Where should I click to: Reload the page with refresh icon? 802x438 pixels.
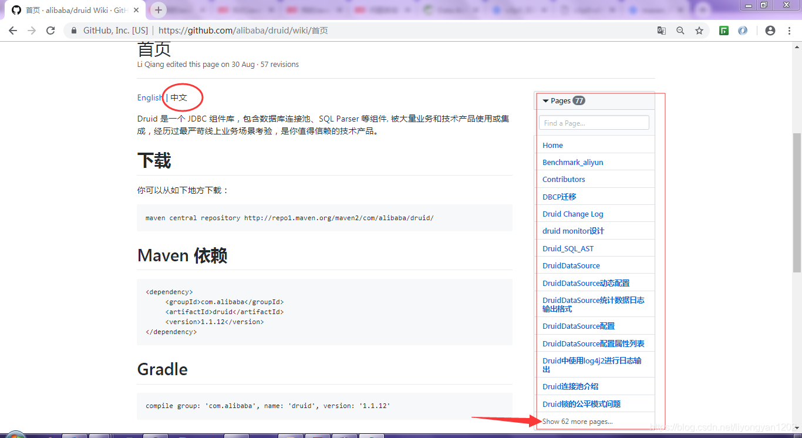(50, 31)
